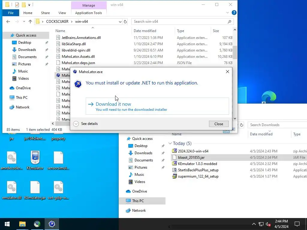Select Documents in win-x64 navigation pane
Viewport: 307px width, 230px height.
click(27, 57)
